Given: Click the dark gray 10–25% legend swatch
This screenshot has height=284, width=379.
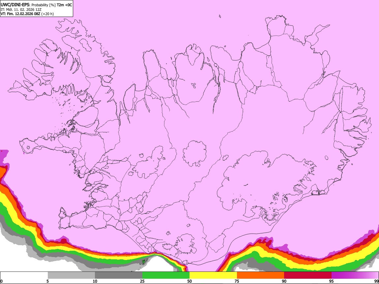Looking at the screenshot, I should [119, 275].
